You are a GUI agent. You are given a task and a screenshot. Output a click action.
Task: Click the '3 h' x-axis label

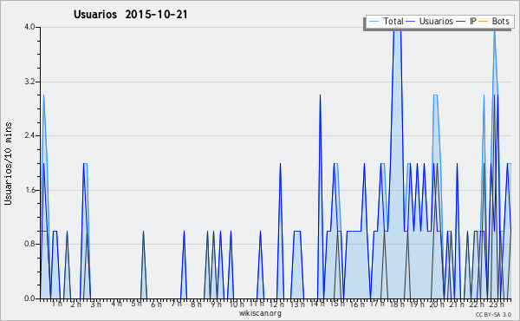tap(96, 304)
